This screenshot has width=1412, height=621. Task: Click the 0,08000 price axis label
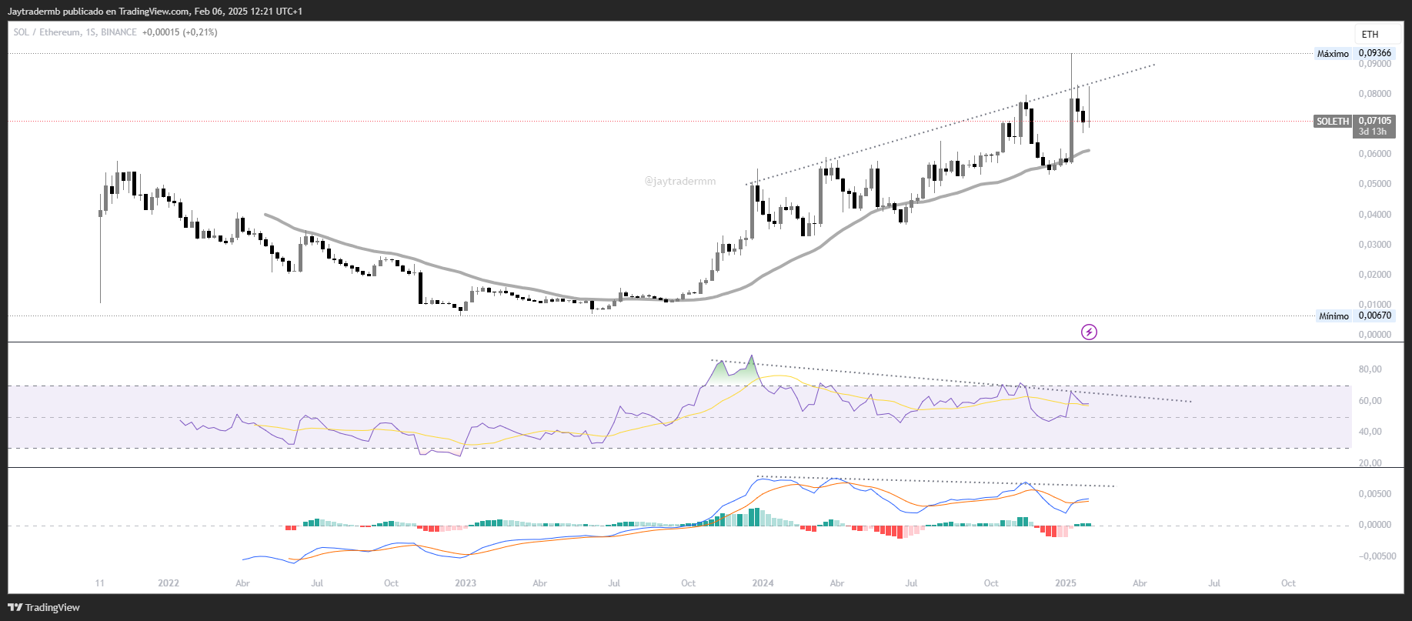[1375, 94]
